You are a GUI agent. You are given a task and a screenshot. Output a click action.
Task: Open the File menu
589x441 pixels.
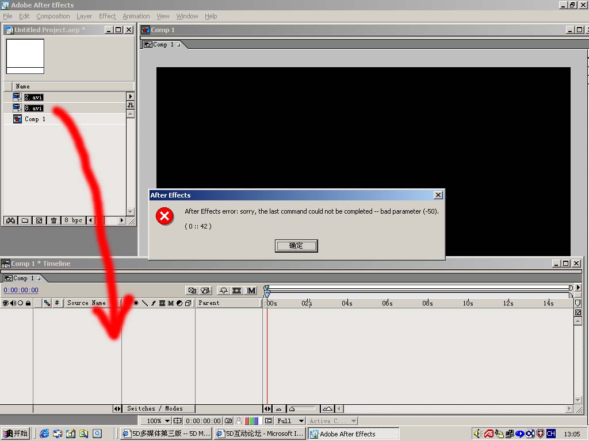coord(7,16)
